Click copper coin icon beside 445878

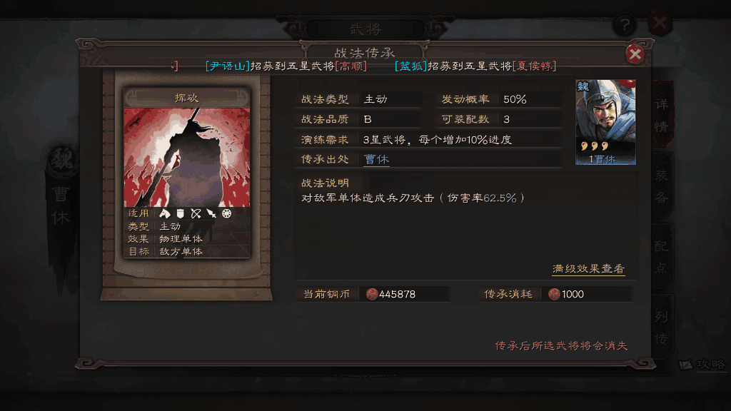click(371, 294)
